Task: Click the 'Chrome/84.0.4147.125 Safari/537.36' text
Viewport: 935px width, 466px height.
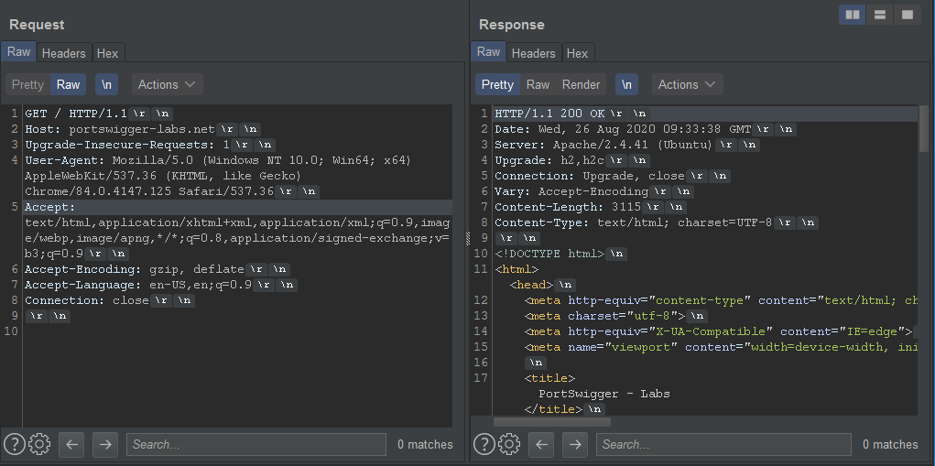Action: [x=149, y=192]
